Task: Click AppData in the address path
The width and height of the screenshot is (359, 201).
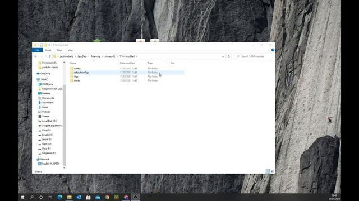Action: point(82,56)
